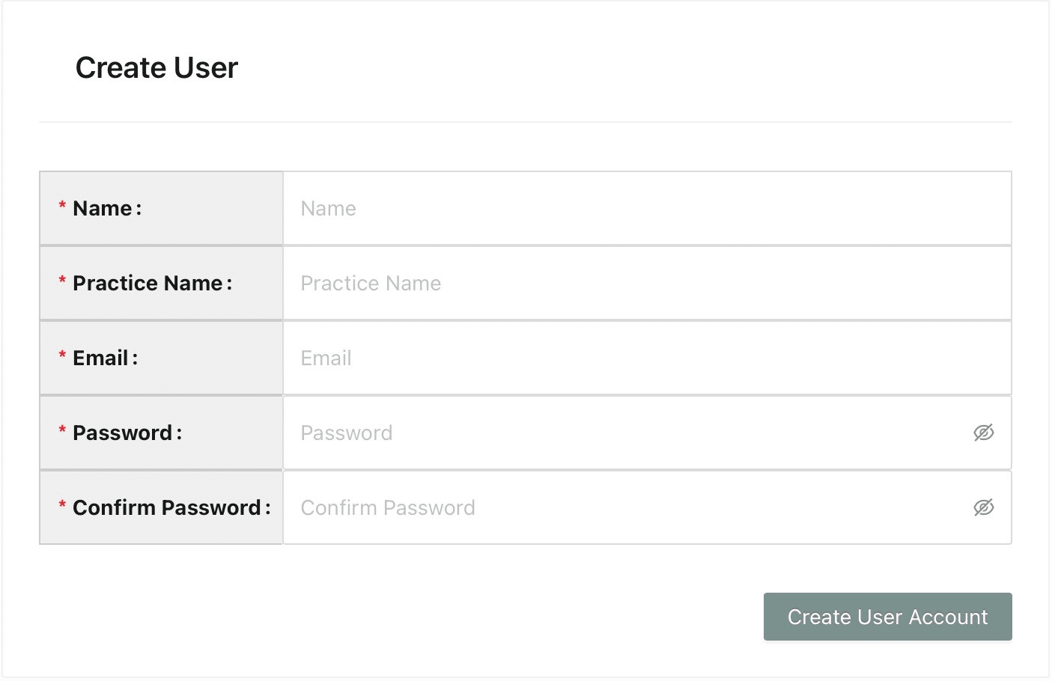Click the required marker beside Password label
The height and width of the screenshot is (681, 1052).
62,430
